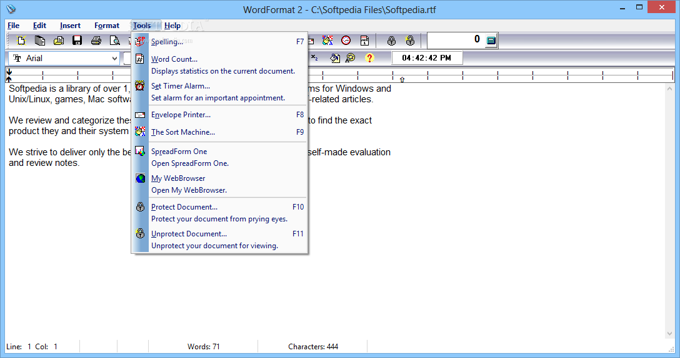Click the Sort Machine icon in Tools menu
The height and width of the screenshot is (358, 680).
139,132
